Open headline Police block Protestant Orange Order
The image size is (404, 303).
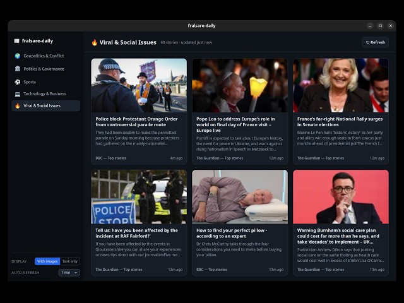[136, 122]
